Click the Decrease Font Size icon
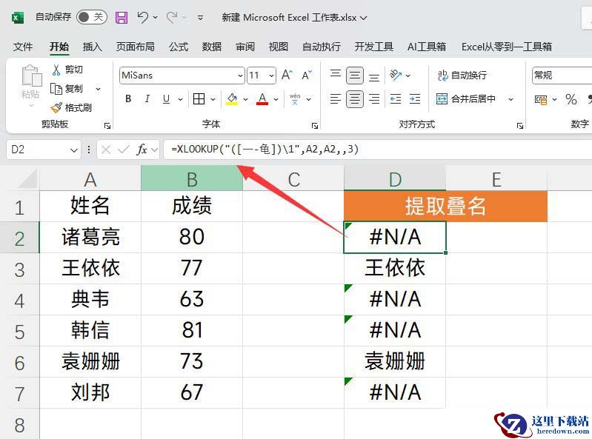This screenshot has height=439, width=592. [x=307, y=75]
